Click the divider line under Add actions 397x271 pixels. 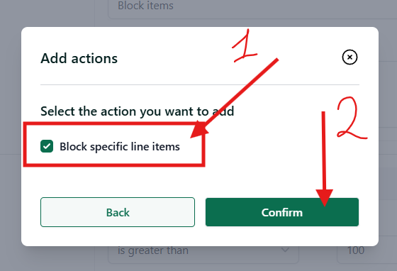pos(200,84)
